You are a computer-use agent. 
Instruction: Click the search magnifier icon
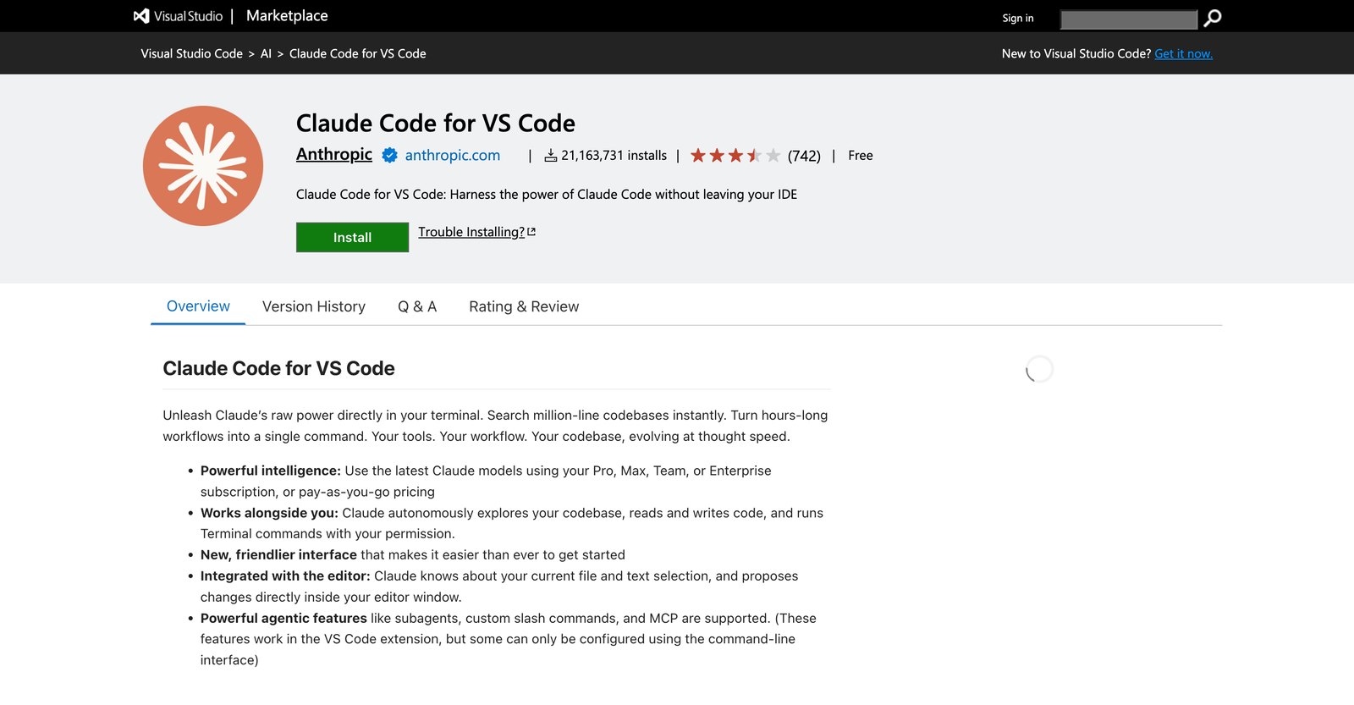click(x=1213, y=18)
